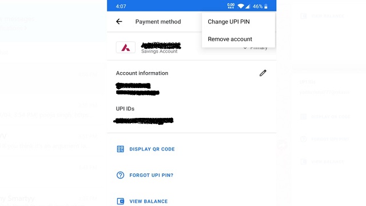366x206 pixels.
Task: Click the Payment method title
Action: 158,22
